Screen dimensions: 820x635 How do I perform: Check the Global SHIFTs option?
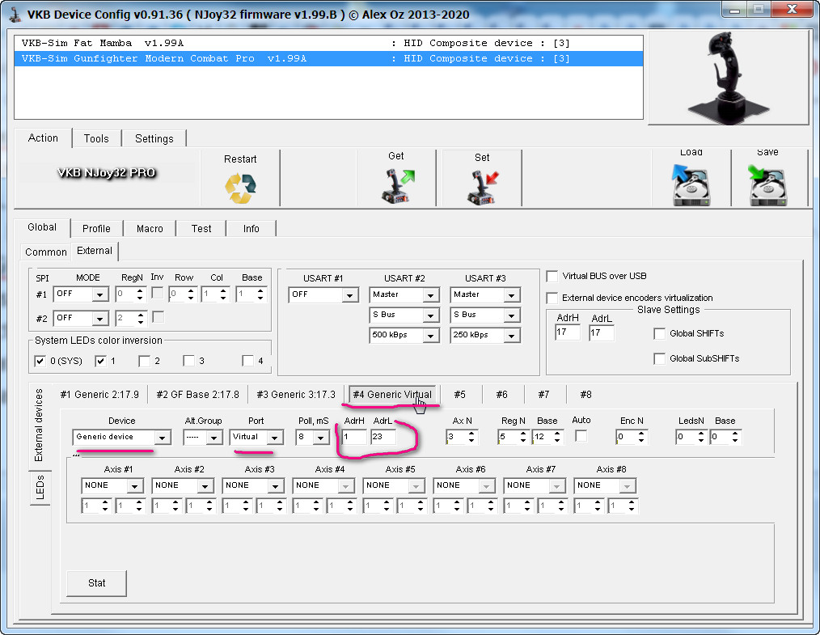click(x=659, y=334)
